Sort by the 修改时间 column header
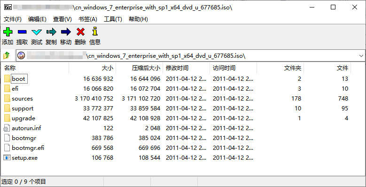The image size is (366, 187). tap(177, 68)
